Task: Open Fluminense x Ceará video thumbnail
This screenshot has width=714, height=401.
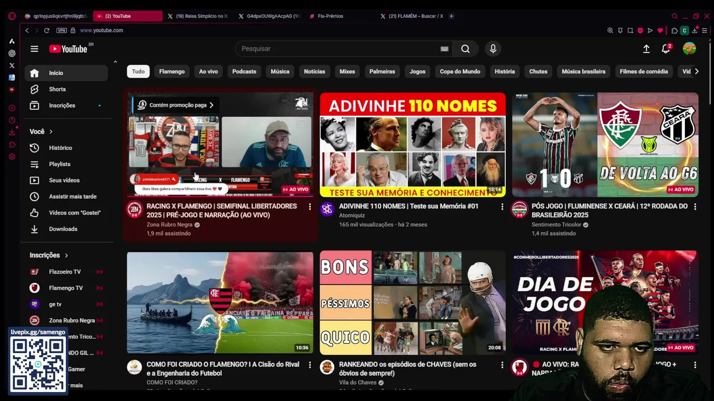Action: [x=605, y=145]
